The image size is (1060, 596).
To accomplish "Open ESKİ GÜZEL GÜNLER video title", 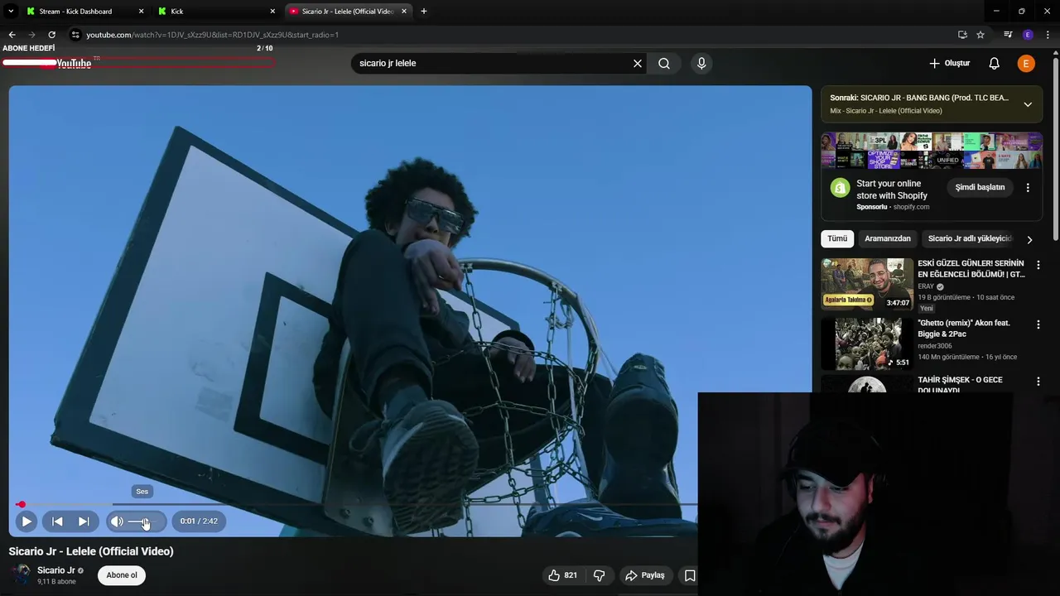I will [971, 269].
